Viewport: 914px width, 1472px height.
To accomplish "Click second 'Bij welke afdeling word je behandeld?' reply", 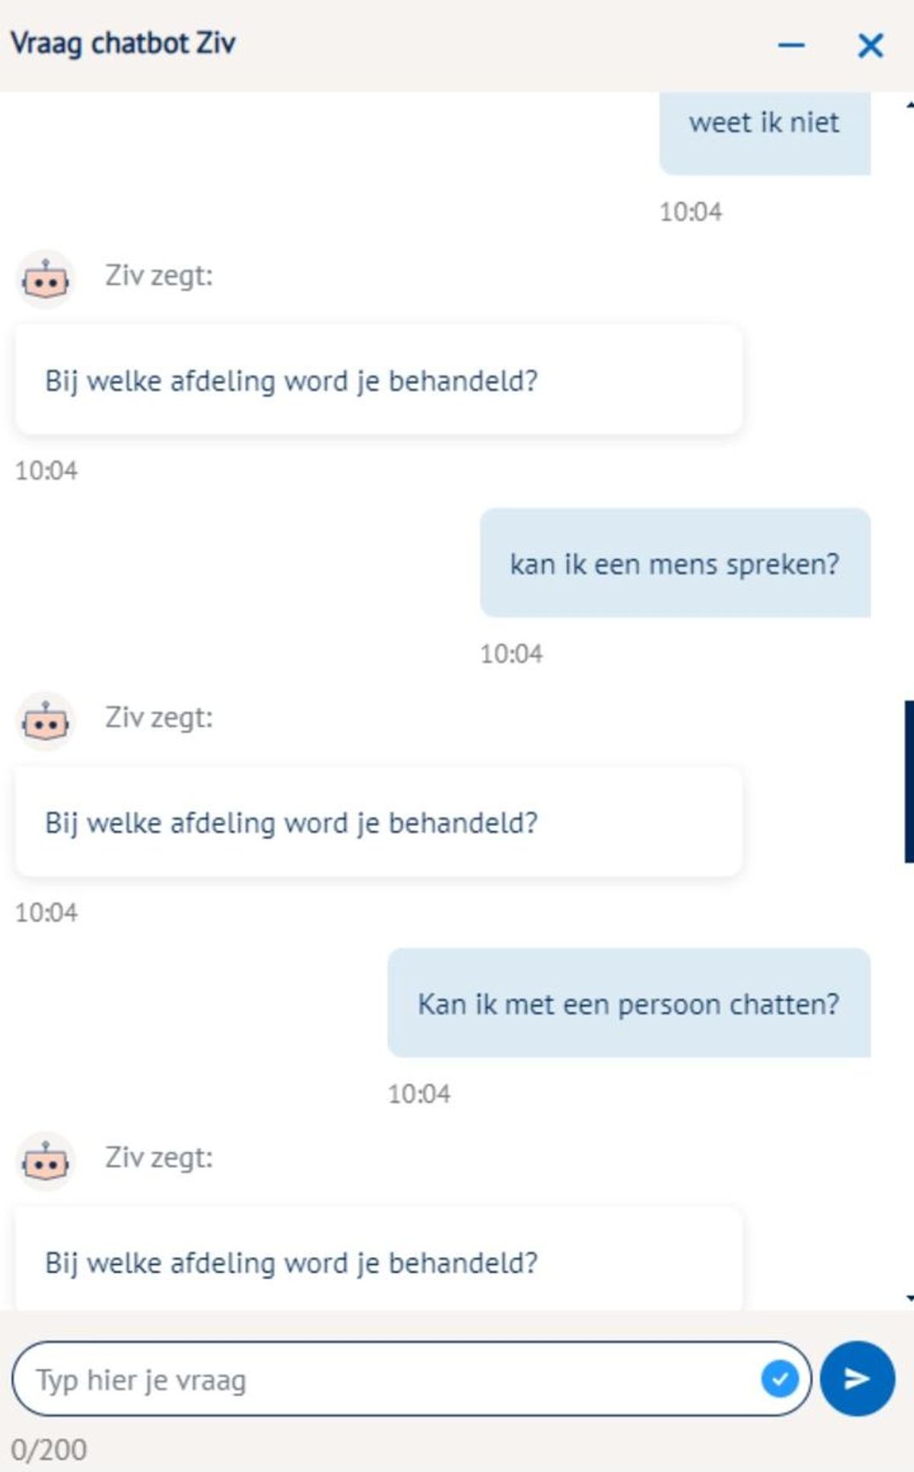I will click(379, 822).
